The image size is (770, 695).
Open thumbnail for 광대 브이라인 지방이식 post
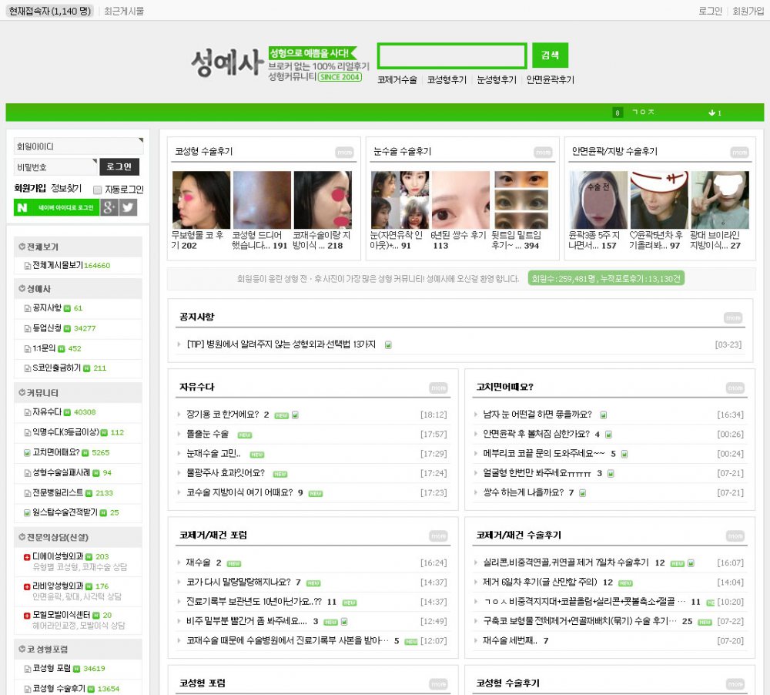point(720,200)
